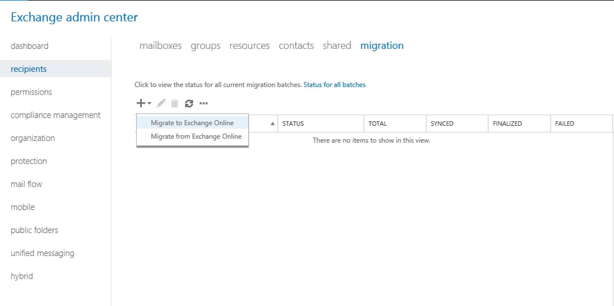614x306 pixels.
Task: Open Status for all batches link
Action: tap(334, 85)
